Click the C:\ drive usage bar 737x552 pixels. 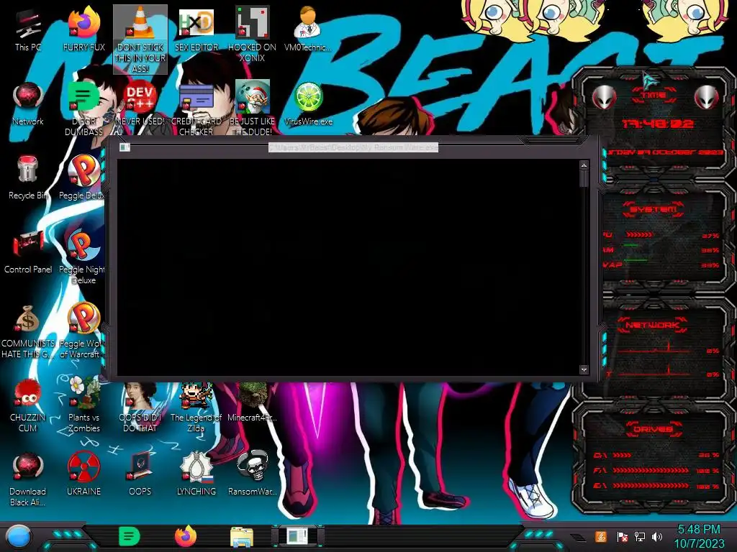(623, 455)
